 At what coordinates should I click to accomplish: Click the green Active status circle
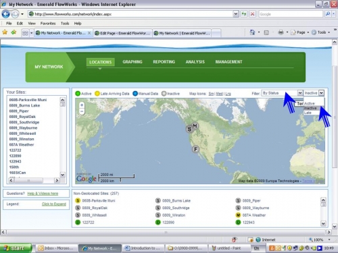(78, 94)
